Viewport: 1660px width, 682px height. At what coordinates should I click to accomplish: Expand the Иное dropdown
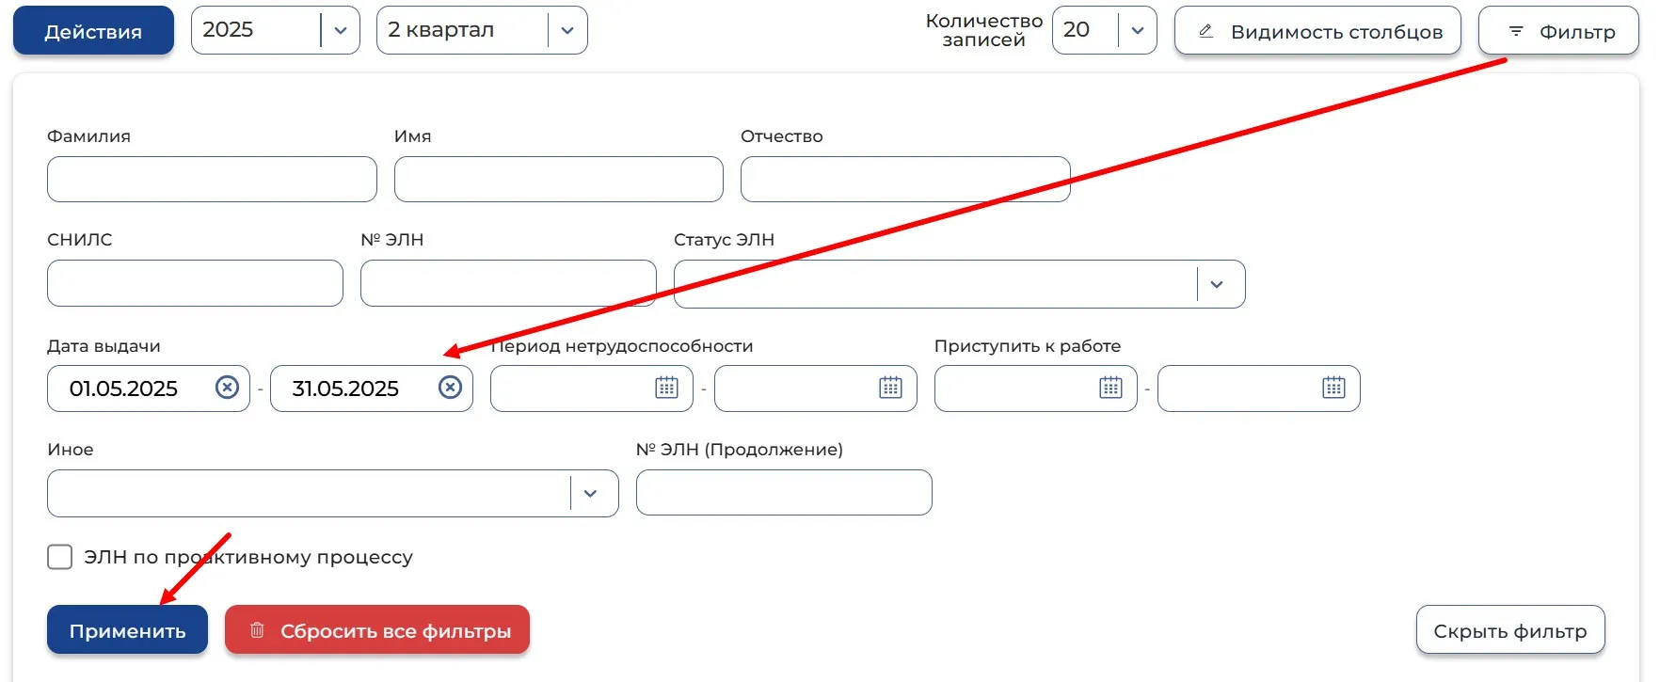[x=333, y=493]
